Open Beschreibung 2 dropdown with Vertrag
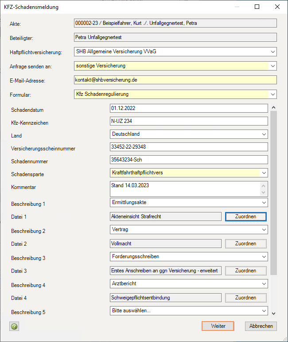The image size is (288, 342). point(264,229)
